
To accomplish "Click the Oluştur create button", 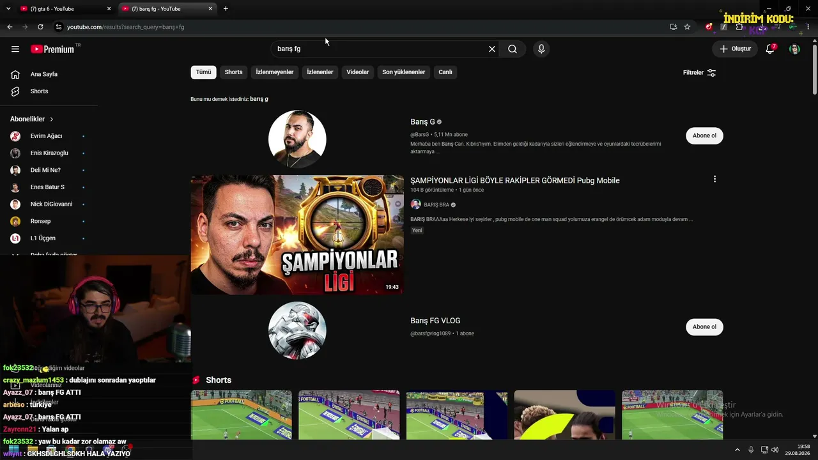I will 735,49.
